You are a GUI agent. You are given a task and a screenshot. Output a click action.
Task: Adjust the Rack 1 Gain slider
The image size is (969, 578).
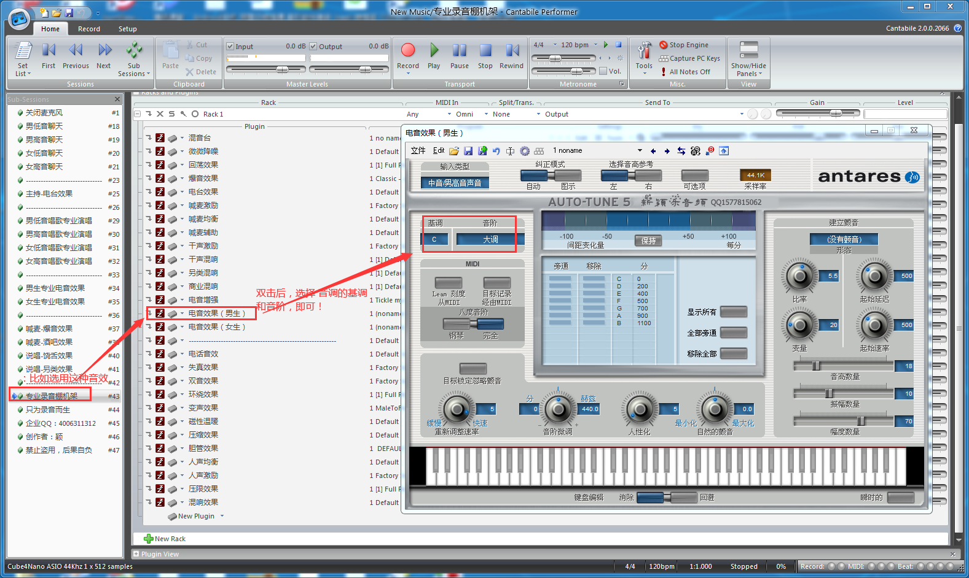[x=818, y=114]
